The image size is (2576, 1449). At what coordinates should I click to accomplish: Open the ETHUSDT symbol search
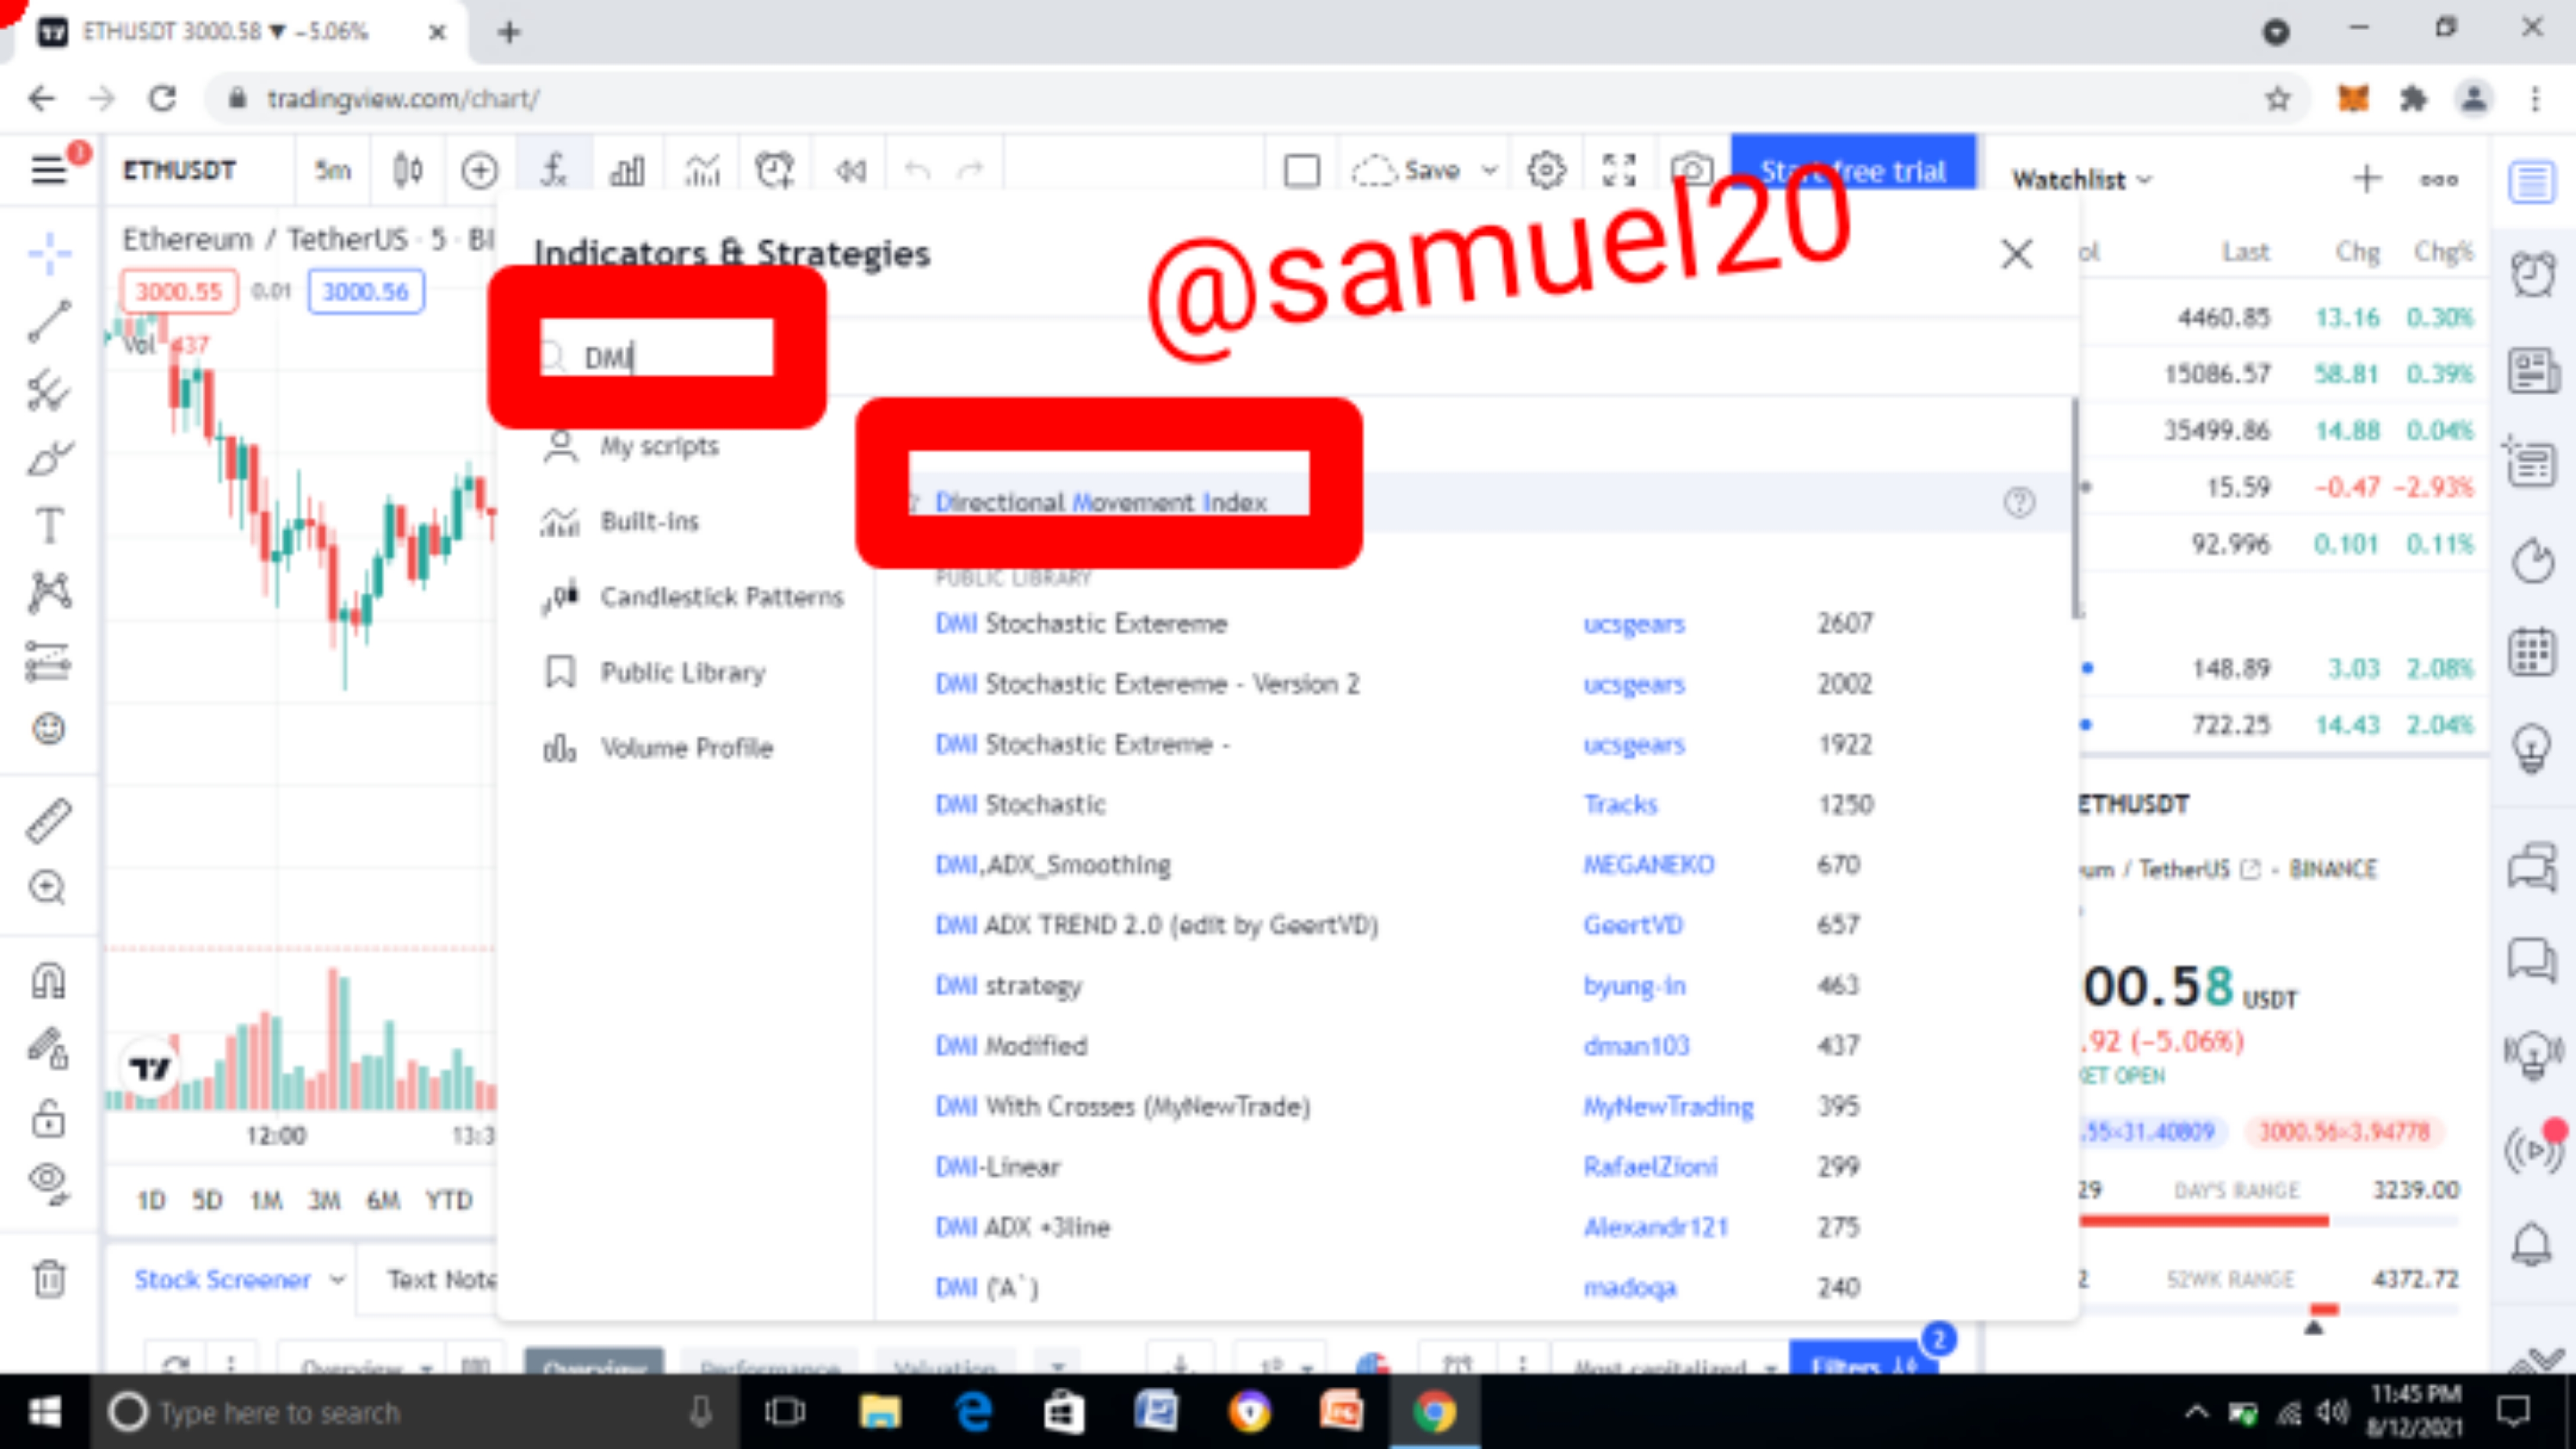point(179,170)
